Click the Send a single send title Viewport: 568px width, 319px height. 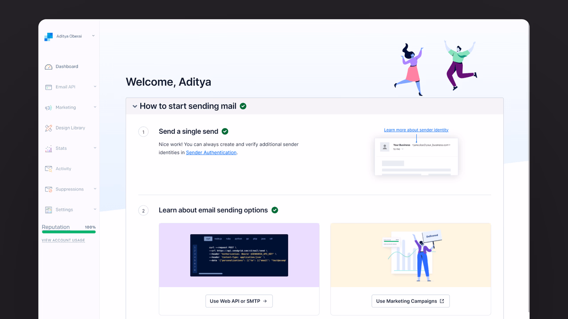pos(189,132)
